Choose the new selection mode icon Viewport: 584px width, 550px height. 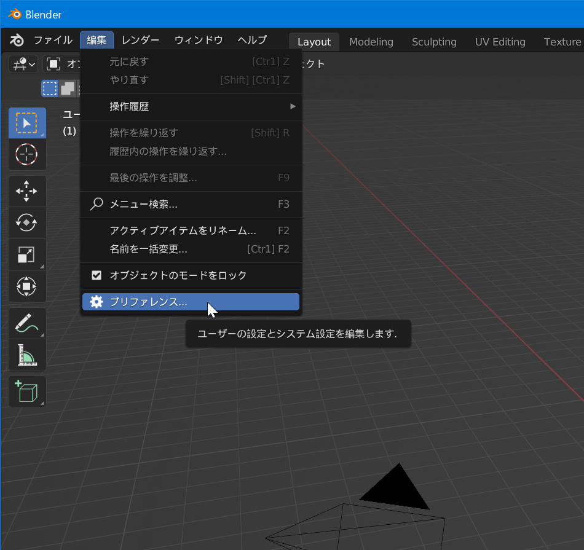pos(50,88)
